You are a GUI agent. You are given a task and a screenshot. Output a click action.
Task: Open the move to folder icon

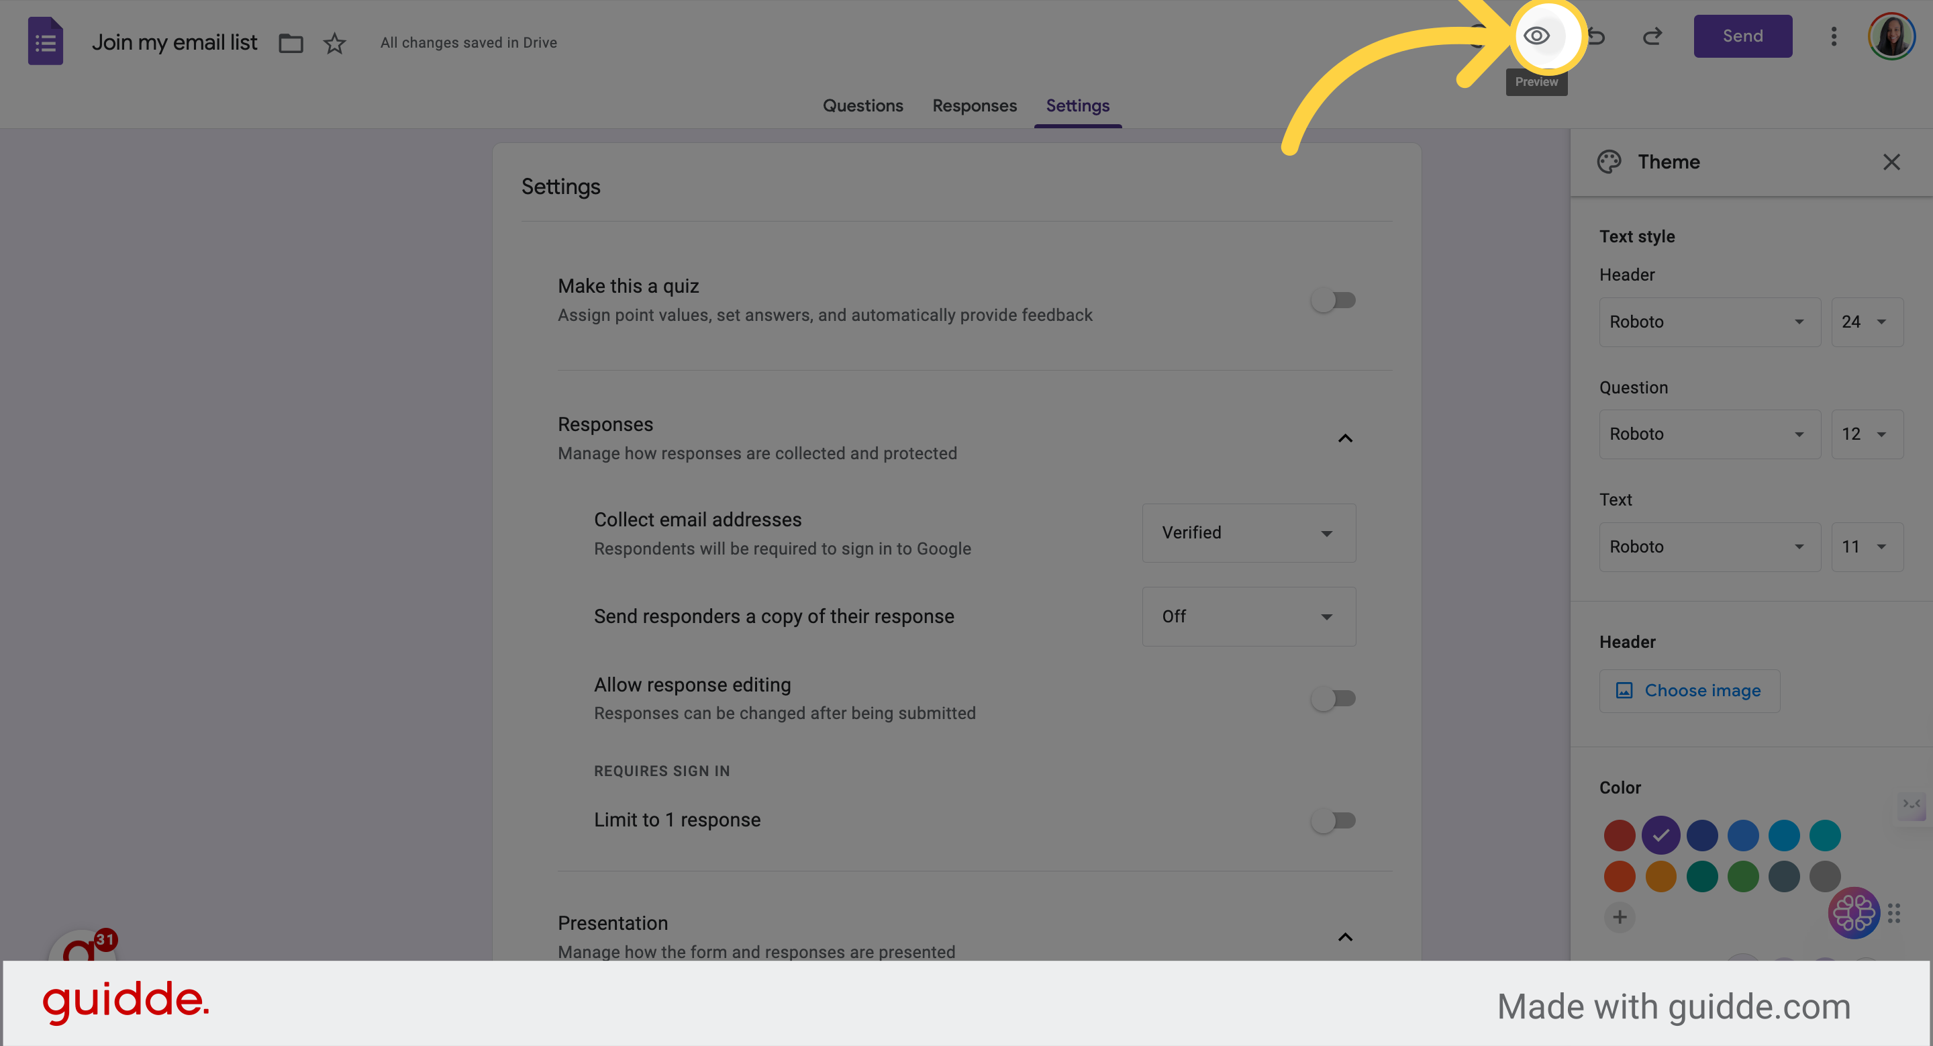[291, 43]
